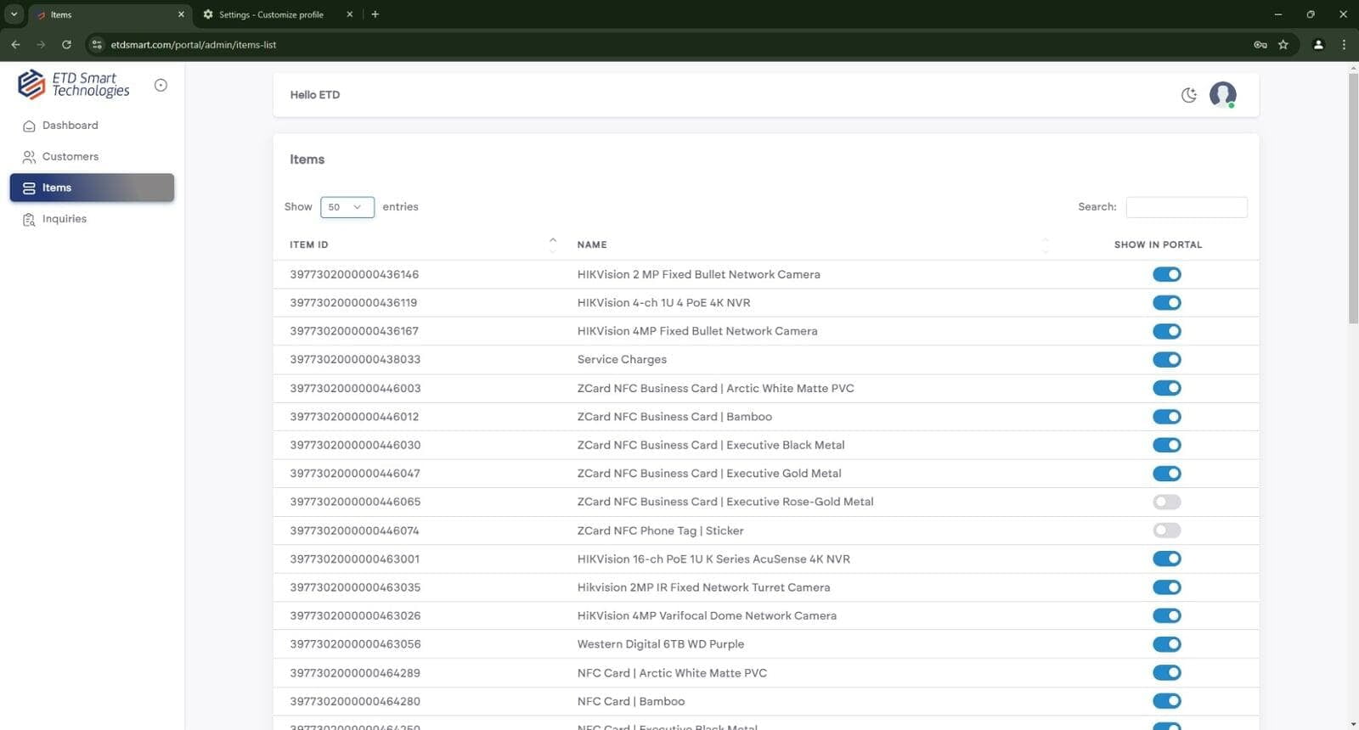Disable the ZCard NFC Business Card Bamboo toggle
The height and width of the screenshot is (730, 1359).
[x=1167, y=417]
